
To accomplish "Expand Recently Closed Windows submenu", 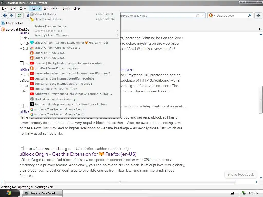I will tap(75, 35).
